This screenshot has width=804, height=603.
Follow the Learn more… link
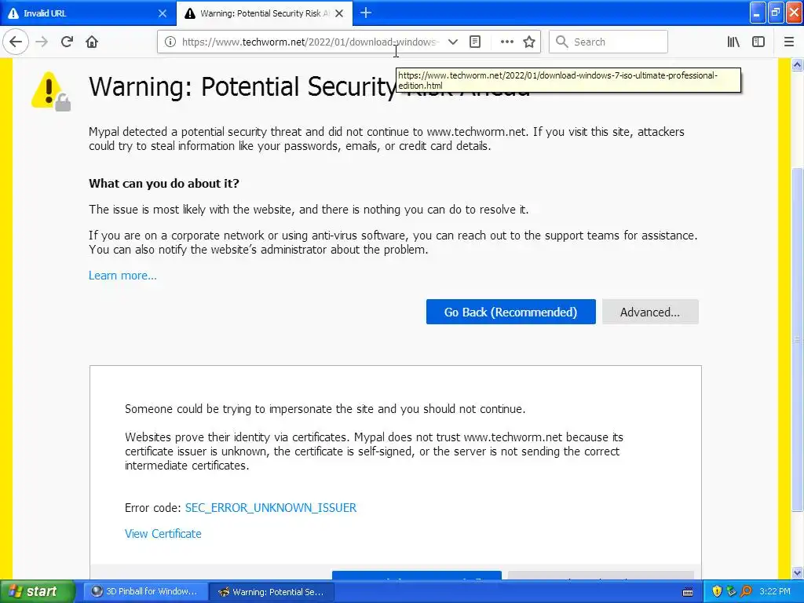click(122, 276)
